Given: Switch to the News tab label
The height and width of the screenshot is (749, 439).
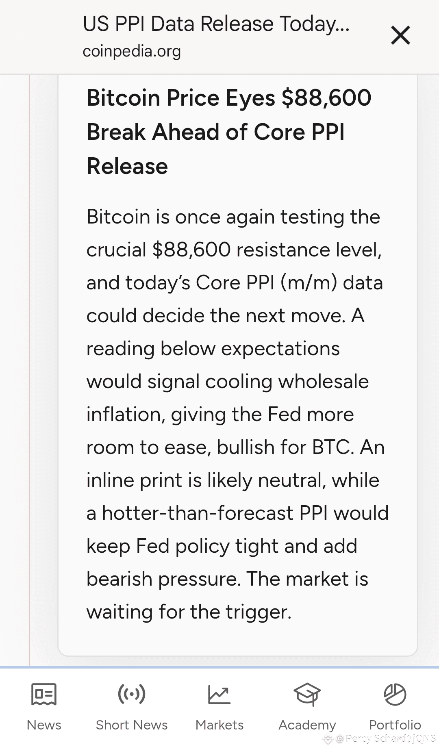Looking at the screenshot, I should (x=44, y=725).
